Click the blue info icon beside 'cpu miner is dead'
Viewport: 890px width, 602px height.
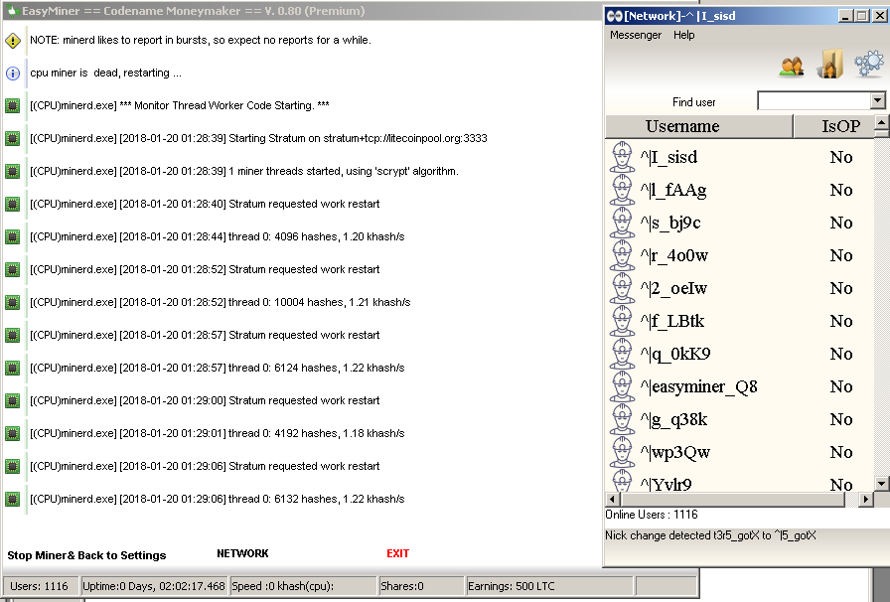pyautogui.click(x=13, y=74)
